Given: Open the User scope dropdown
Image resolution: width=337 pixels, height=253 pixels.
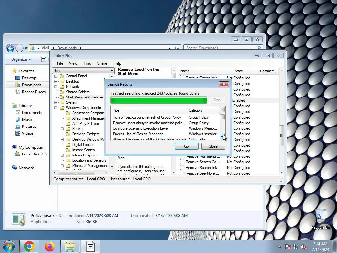Looking at the screenshot, I should point(83,71).
